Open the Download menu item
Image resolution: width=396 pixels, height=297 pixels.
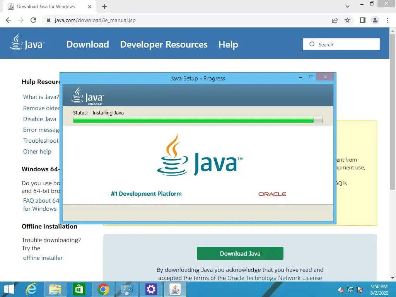pyautogui.click(x=88, y=44)
